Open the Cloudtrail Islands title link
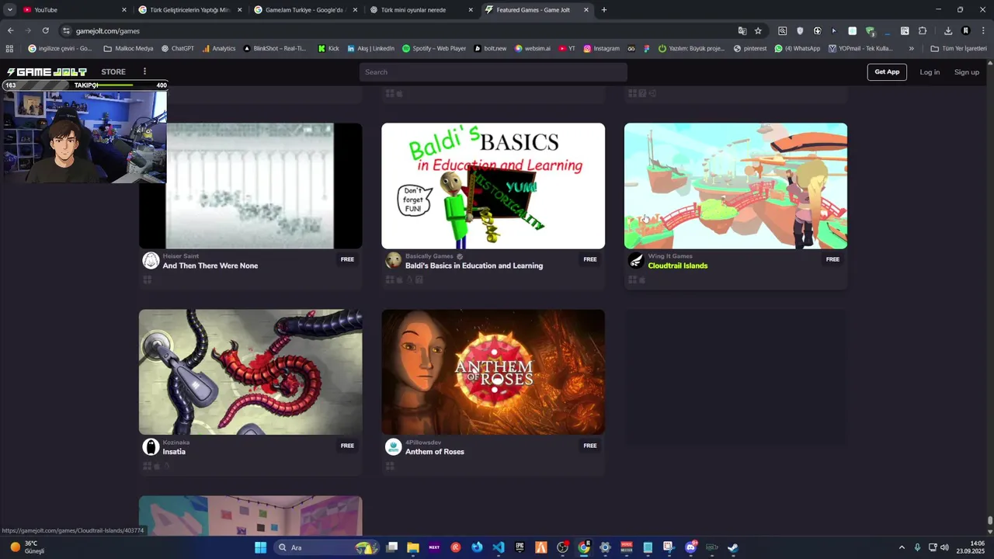994x559 pixels. click(x=678, y=266)
